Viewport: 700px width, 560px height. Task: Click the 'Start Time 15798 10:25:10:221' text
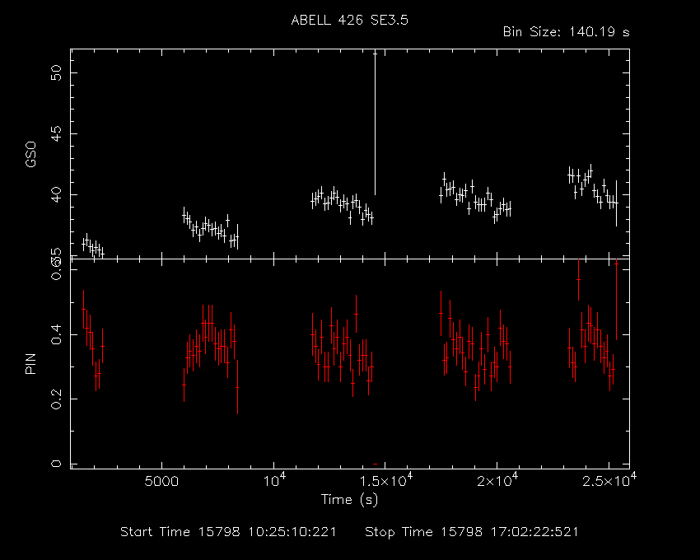tap(228, 532)
